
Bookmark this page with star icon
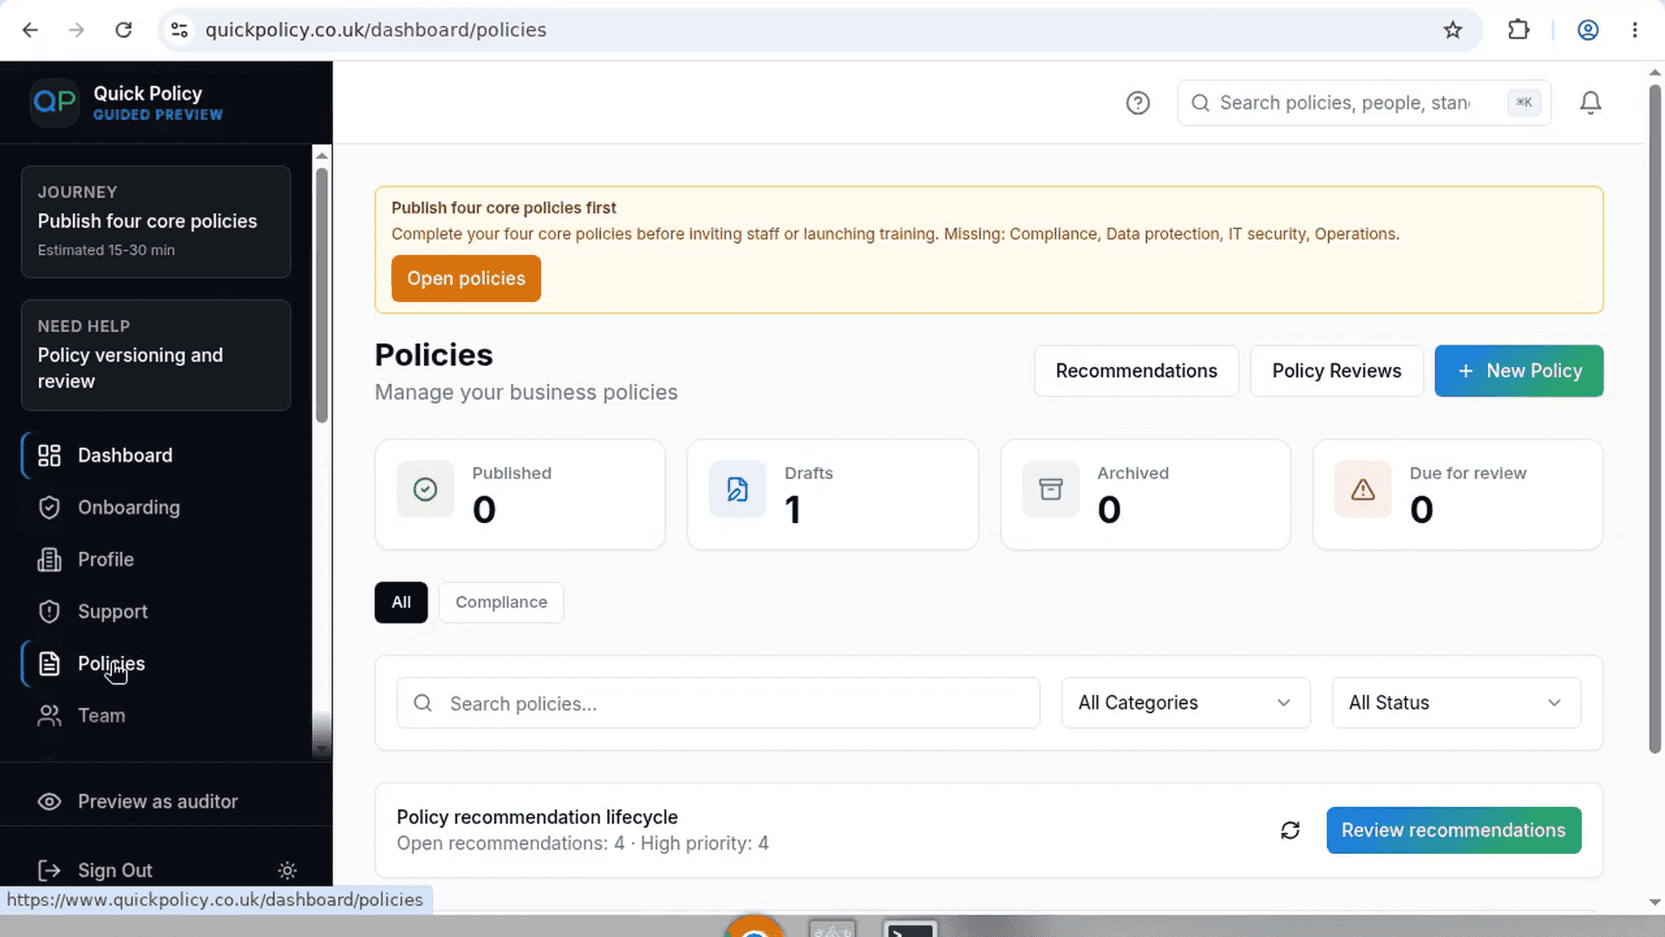1453,30
